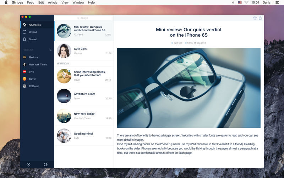Click the article headline in reading pane
This screenshot has height=178, width=284.
[x=189, y=32]
